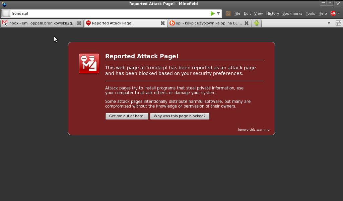Close the Reported Attack Page tab
The image size is (343, 201).
point(163,23)
